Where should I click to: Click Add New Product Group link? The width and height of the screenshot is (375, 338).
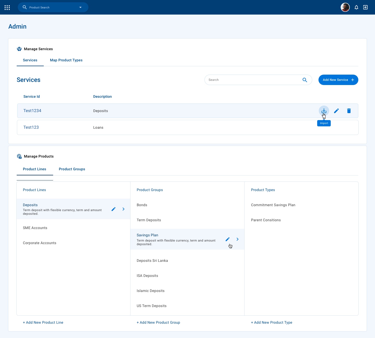coord(158,322)
